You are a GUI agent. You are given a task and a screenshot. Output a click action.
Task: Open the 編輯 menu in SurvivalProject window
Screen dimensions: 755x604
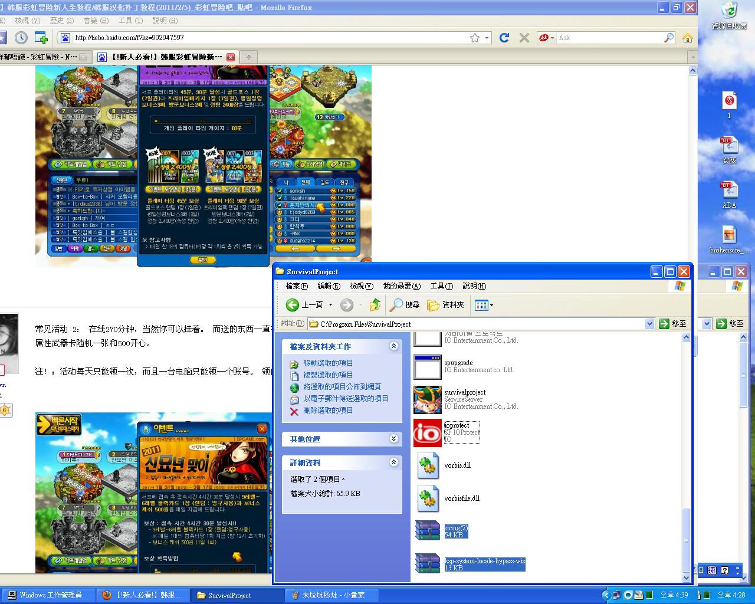[x=329, y=286]
